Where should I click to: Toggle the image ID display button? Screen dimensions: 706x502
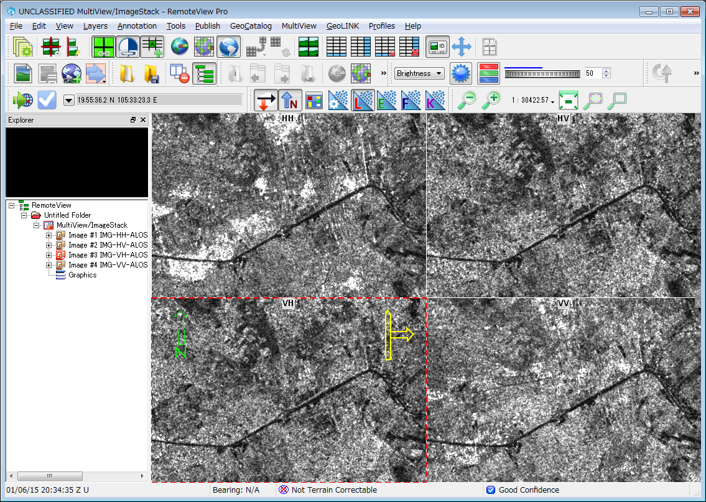pos(437,47)
